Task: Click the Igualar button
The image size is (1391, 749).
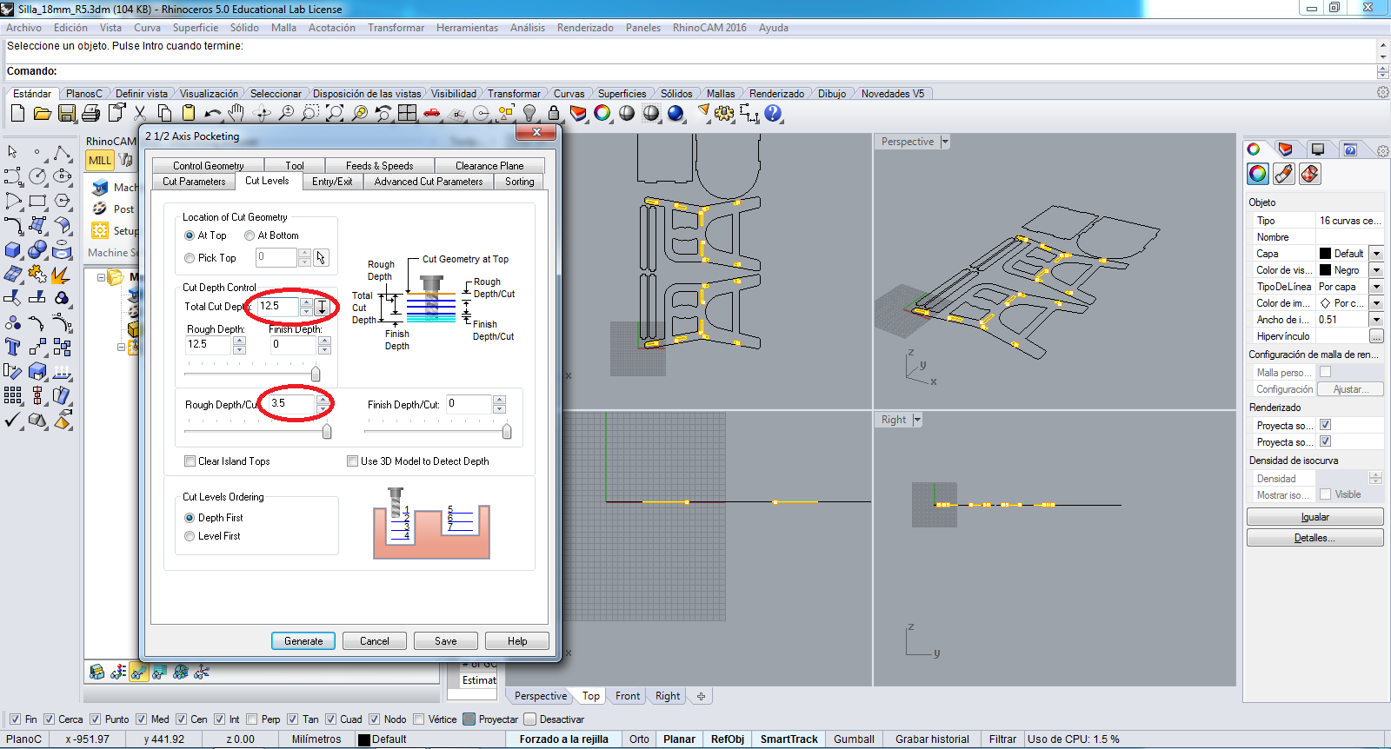Action: pos(1314,517)
